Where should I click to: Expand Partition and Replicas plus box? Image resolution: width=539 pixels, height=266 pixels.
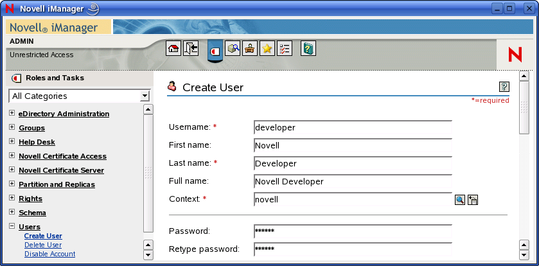click(x=12, y=184)
